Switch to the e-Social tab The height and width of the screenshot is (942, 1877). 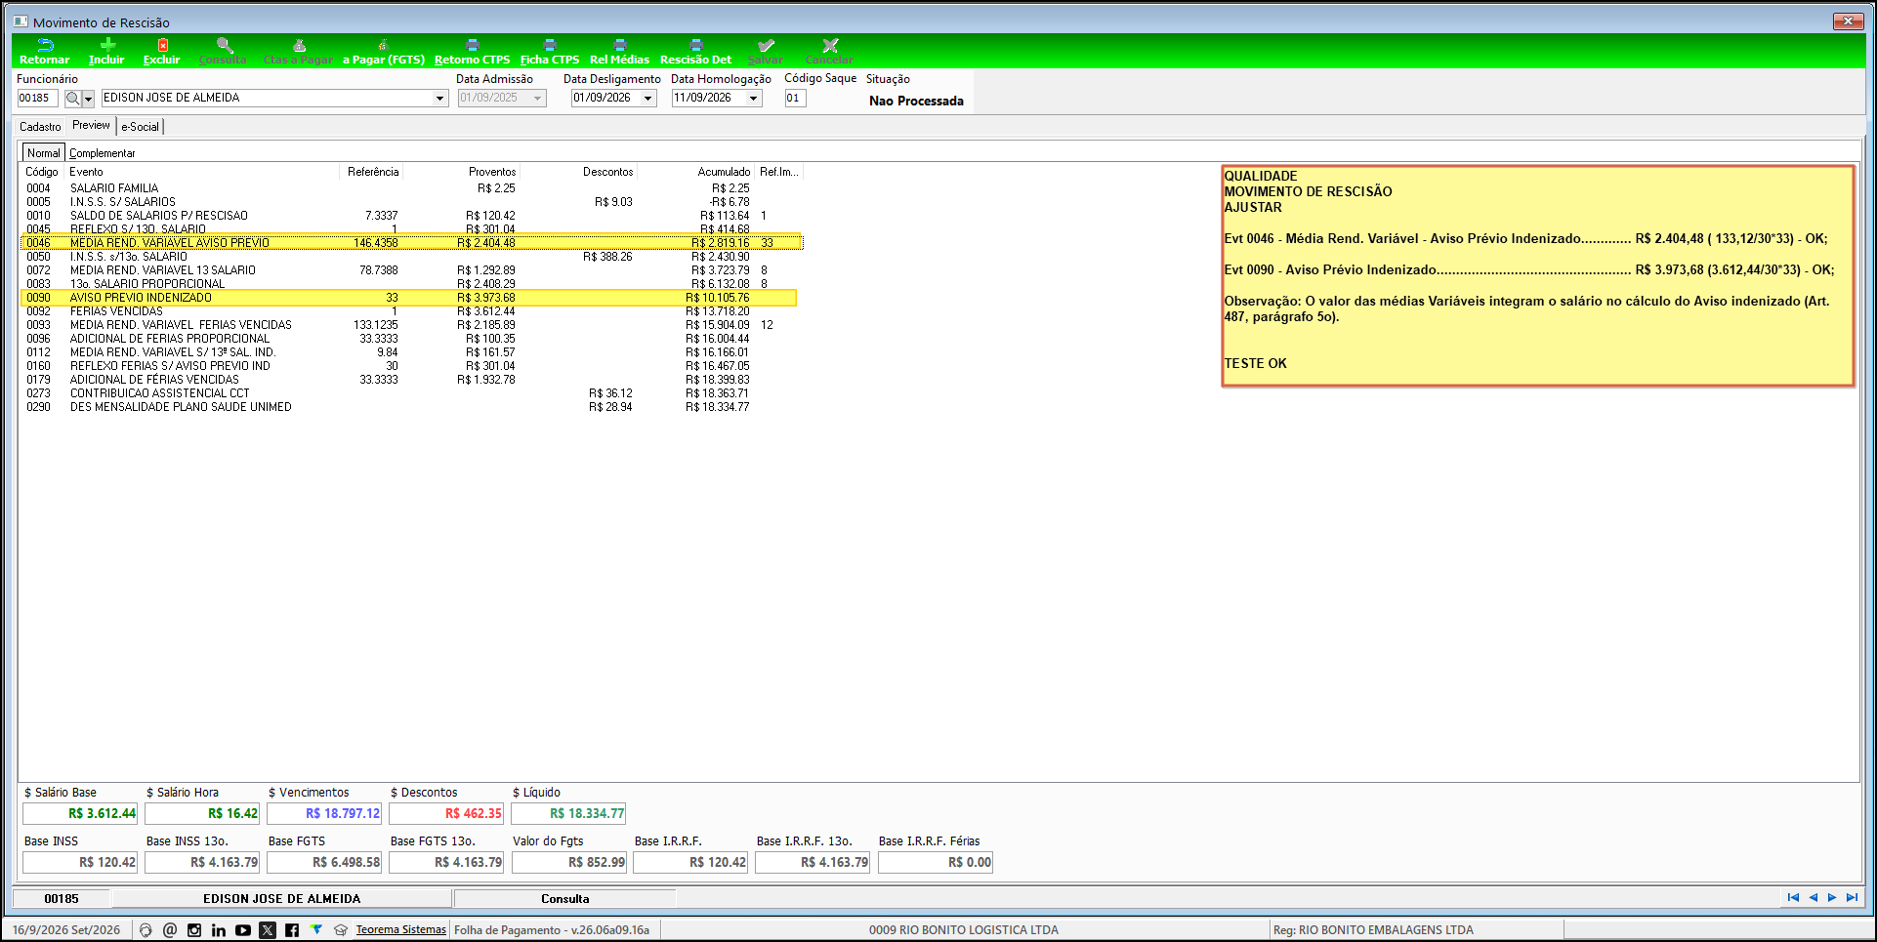140,127
